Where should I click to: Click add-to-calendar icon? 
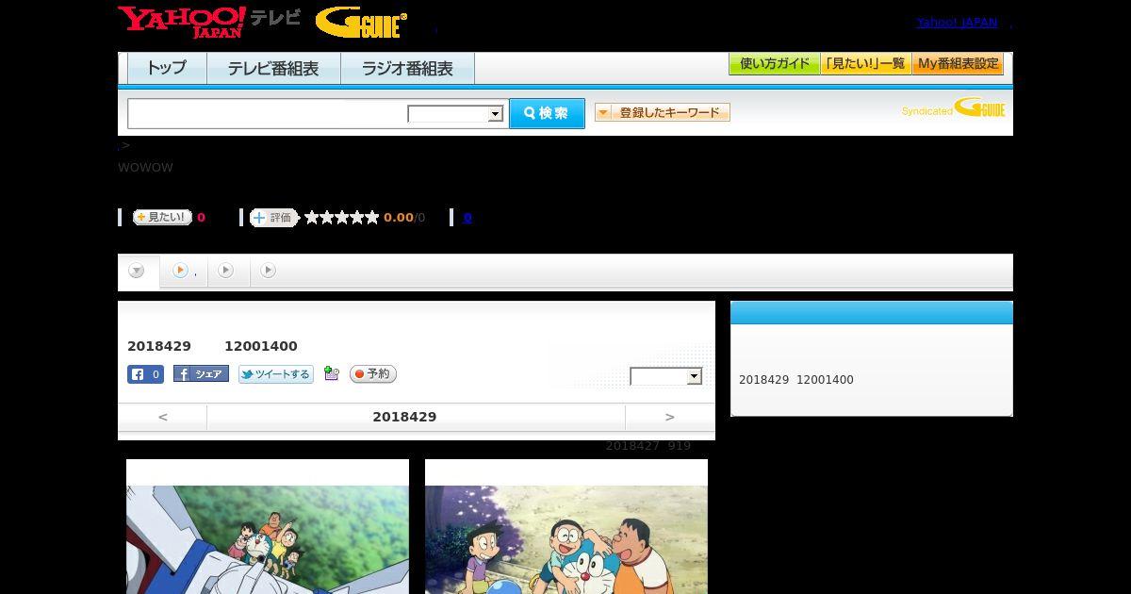click(331, 373)
